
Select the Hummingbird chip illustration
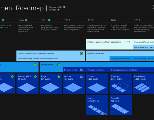[x=27, y=87]
